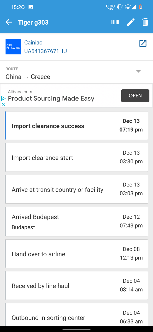
Task: Open Product Sourcing Made Easy ad
Action: (51, 98)
